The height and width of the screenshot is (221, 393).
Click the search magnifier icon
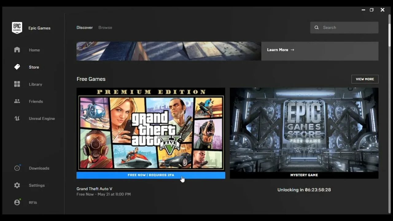[x=317, y=28]
